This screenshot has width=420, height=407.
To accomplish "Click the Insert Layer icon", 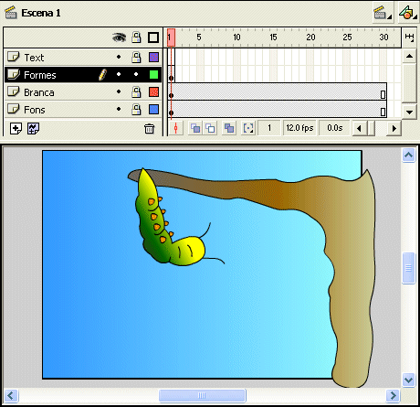I will pyautogui.click(x=16, y=129).
